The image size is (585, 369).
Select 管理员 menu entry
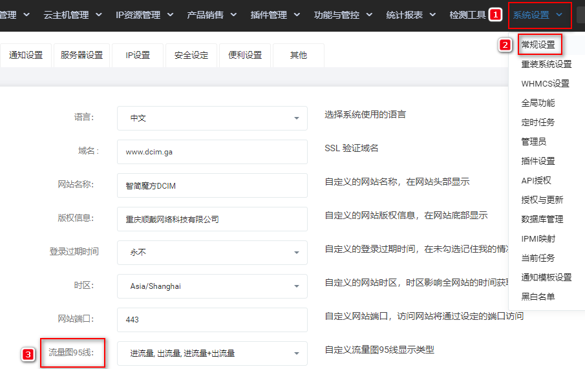pos(533,142)
